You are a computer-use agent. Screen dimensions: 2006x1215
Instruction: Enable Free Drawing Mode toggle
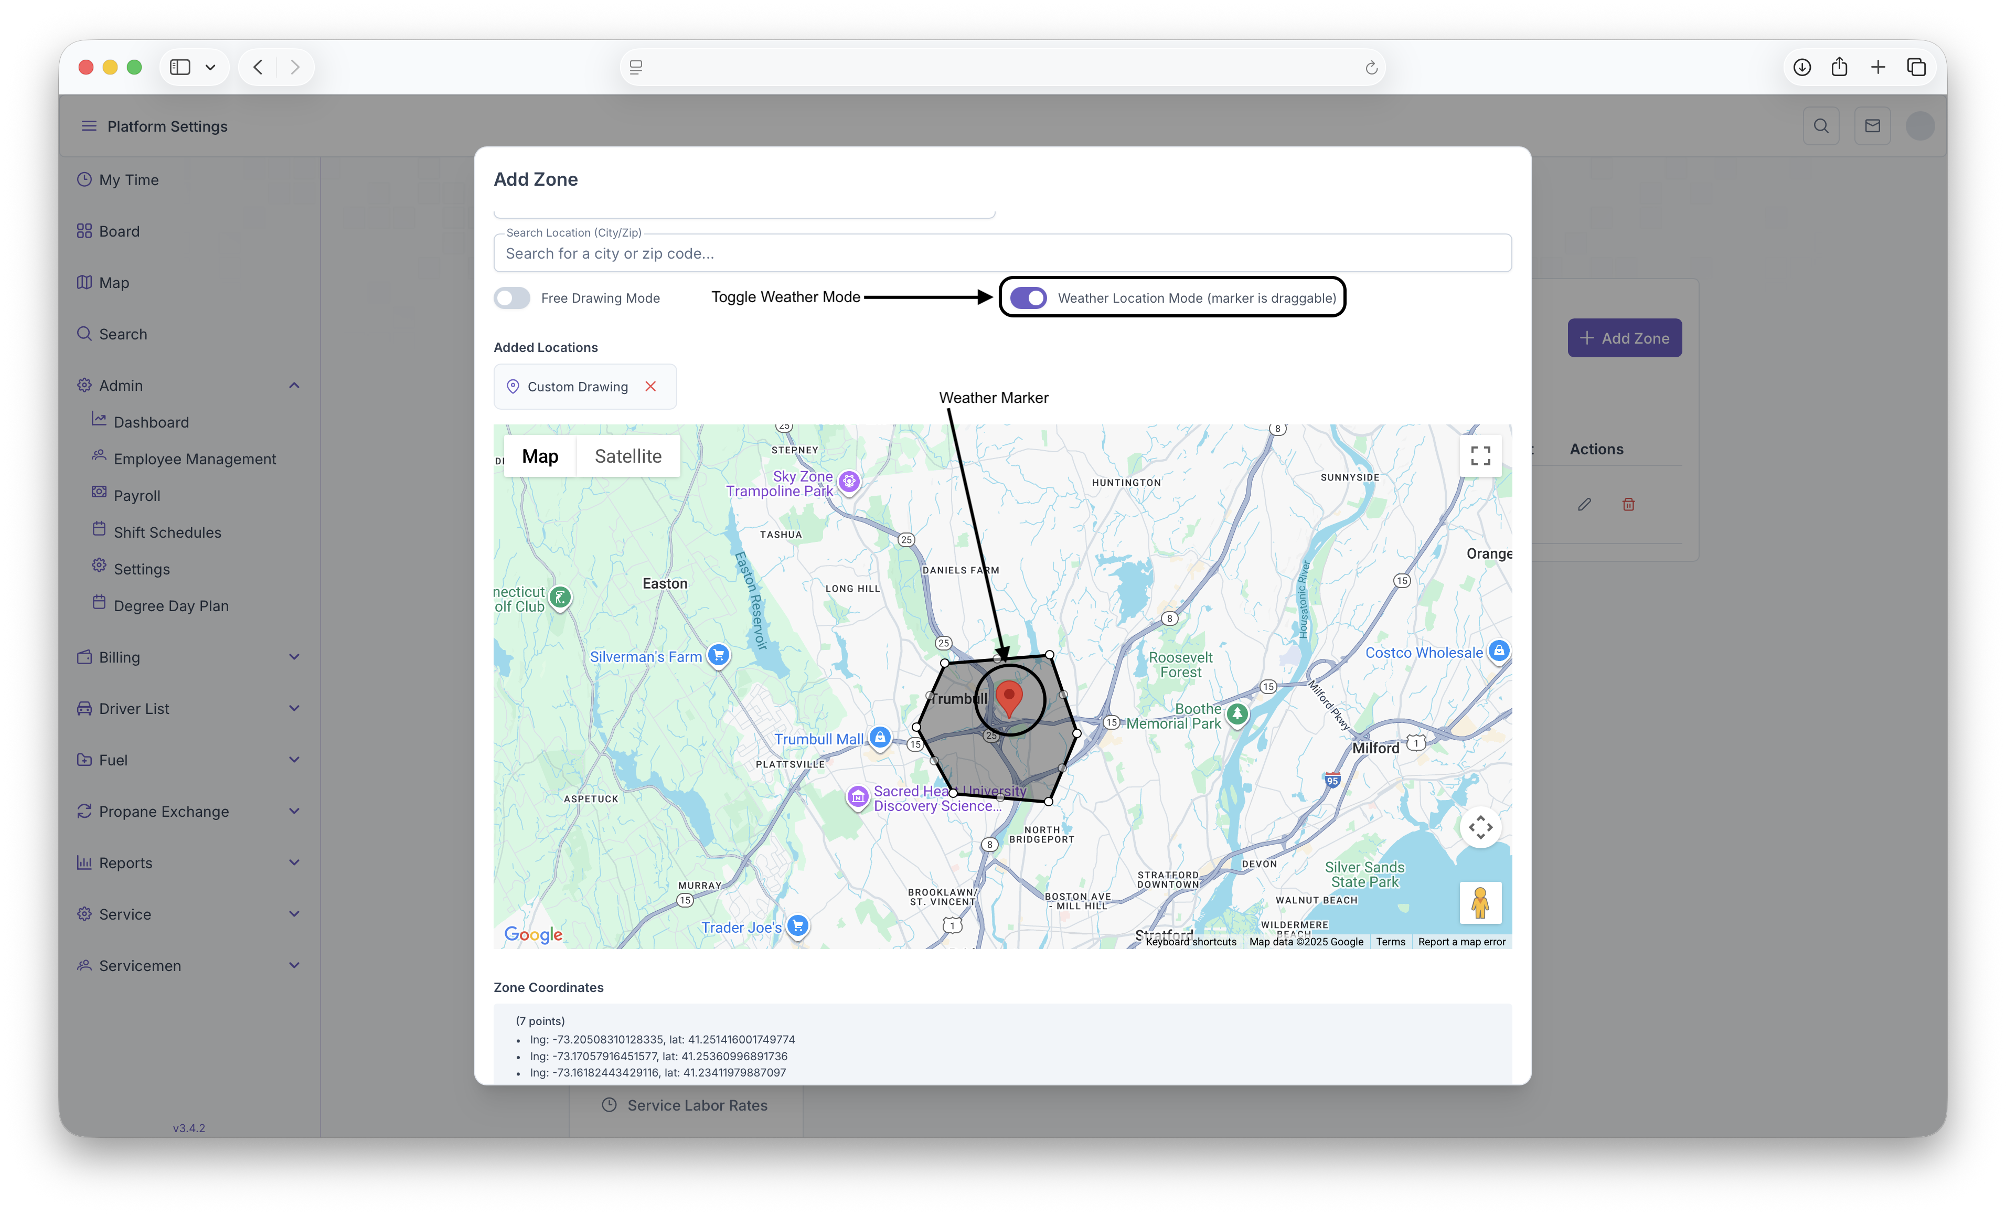coord(512,298)
